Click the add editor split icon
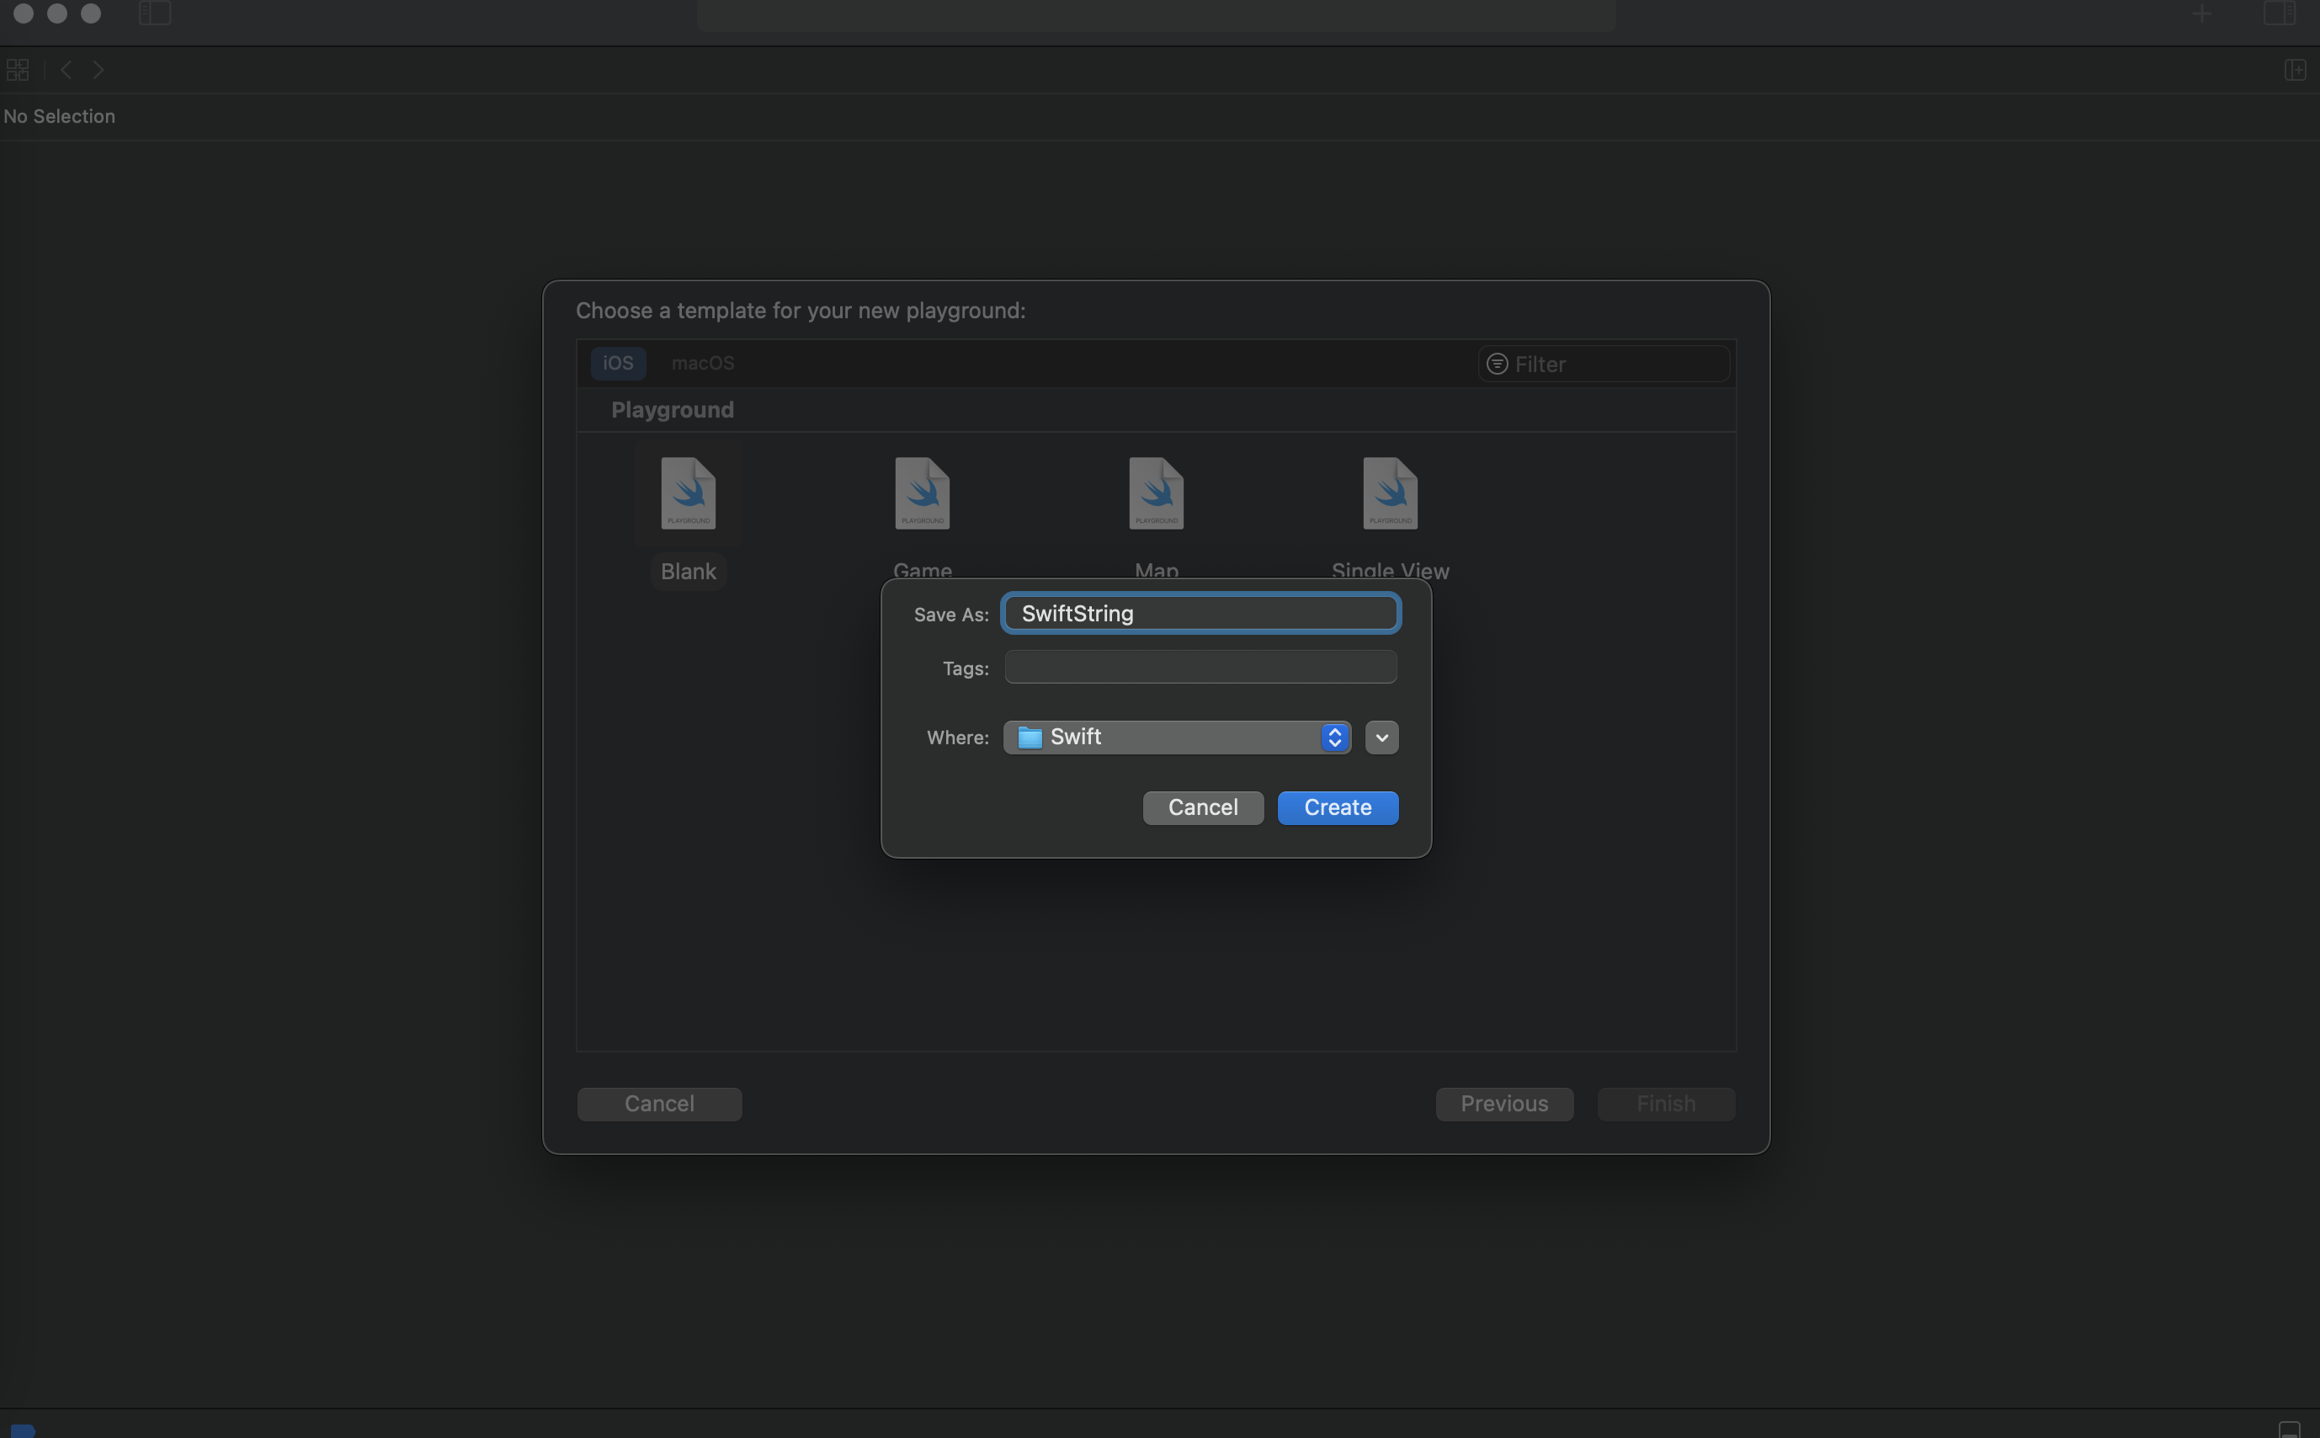 point(2295,71)
